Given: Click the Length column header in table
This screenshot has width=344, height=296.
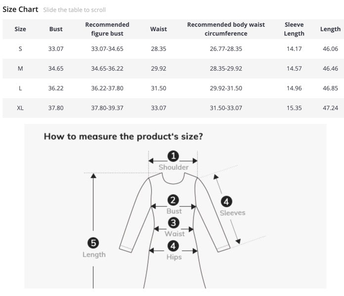Looking at the screenshot, I should (x=330, y=29).
